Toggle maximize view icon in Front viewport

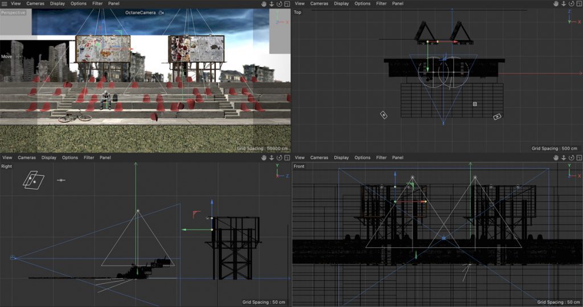pyautogui.click(x=578, y=158)
